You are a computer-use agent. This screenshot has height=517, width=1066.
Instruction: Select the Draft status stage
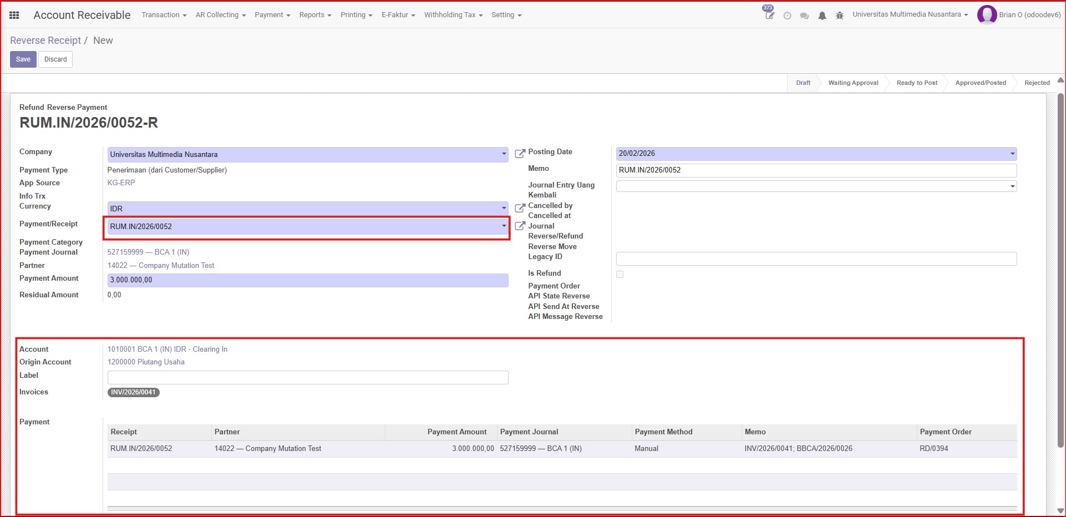point(803,83)
